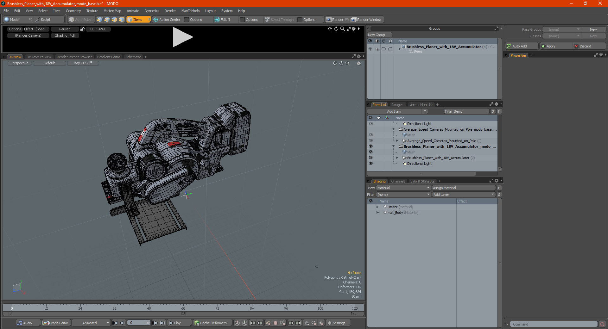Image resolution: width=608 pixels, height=329 pixels.
Task: Expand the mat_Body material
Action: click(x=377, y=213)
